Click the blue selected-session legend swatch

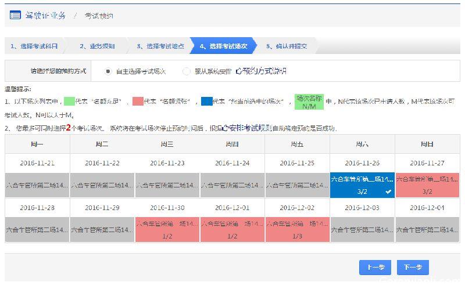coord(206,102)
